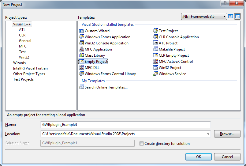Pick the ATL Project template icon

coord(156,43)
